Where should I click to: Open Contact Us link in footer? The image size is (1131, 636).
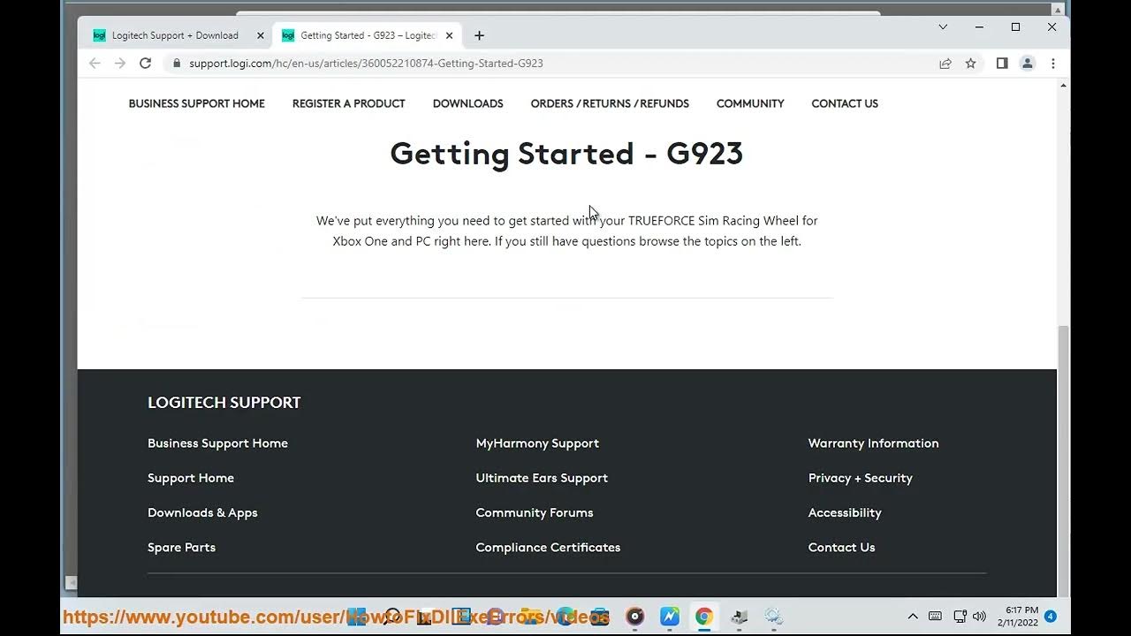pyautogui.click(x=841, y=548)
